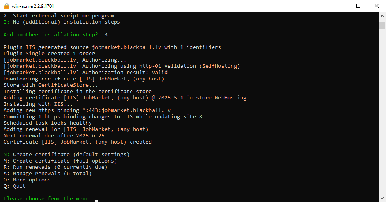Click the win-acme padlock icon in title bar
386x202 pixels.
click(x=7, y=6)
